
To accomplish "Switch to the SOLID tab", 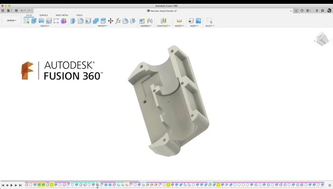I will click(x=29, y=15).
